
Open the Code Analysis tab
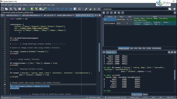click(x=156, y=48)
